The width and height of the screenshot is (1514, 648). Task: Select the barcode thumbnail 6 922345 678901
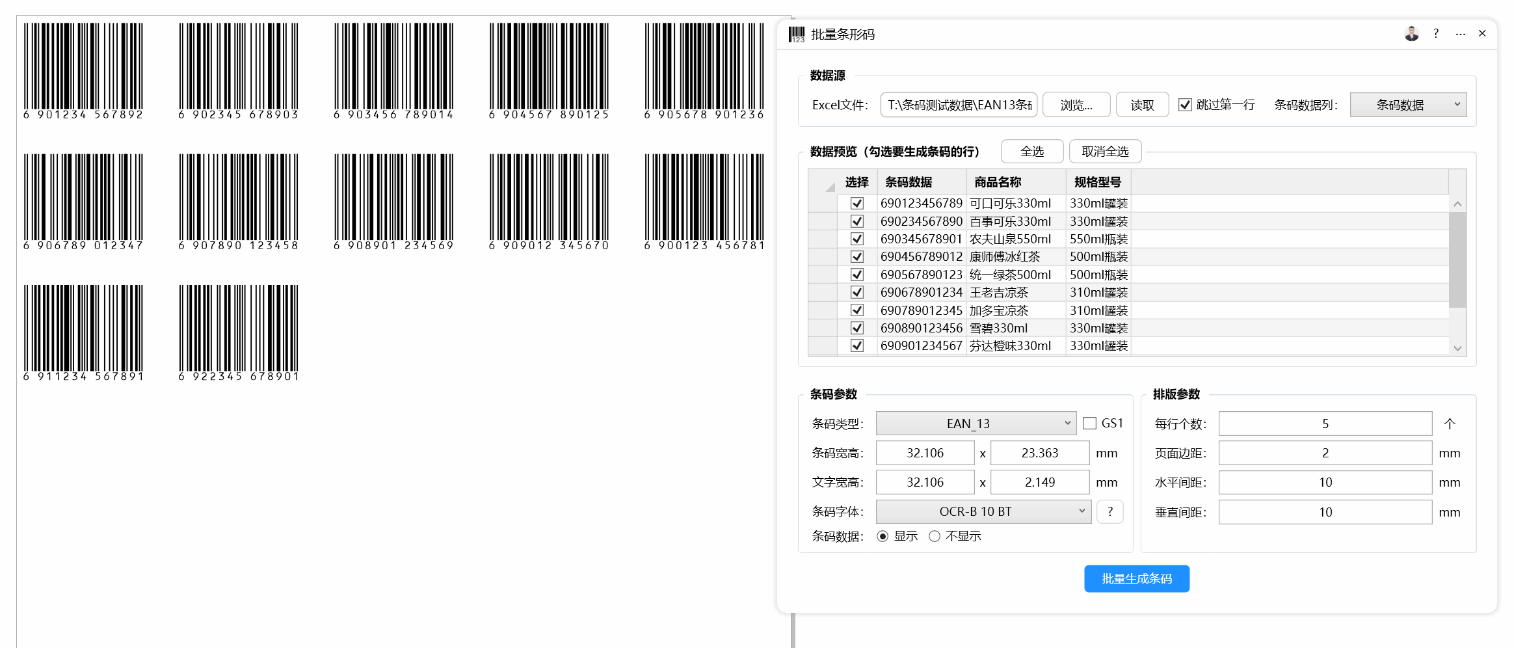[x=239, y=332]
